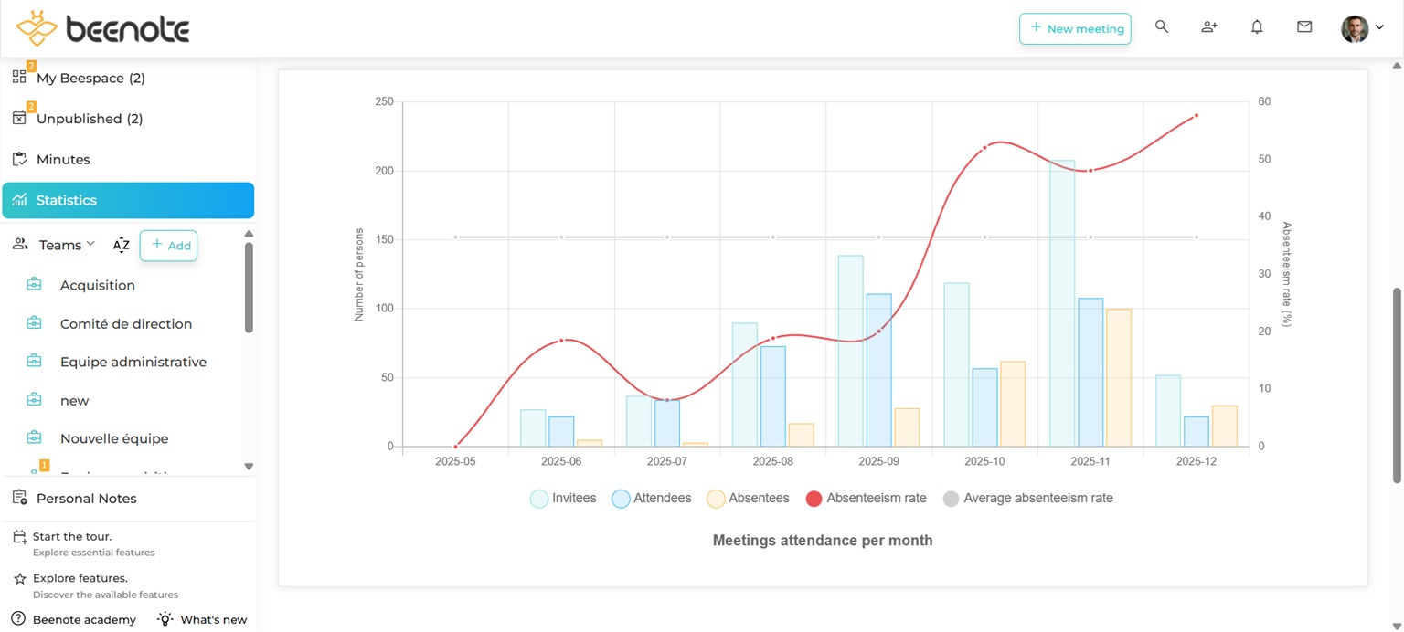1404x632 pixels.
Task: Click the New meeting button
Action: 1075,28
